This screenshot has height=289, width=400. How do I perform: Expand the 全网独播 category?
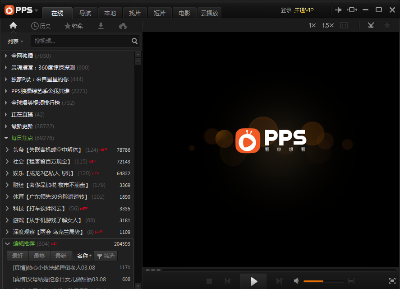(22, 56)
